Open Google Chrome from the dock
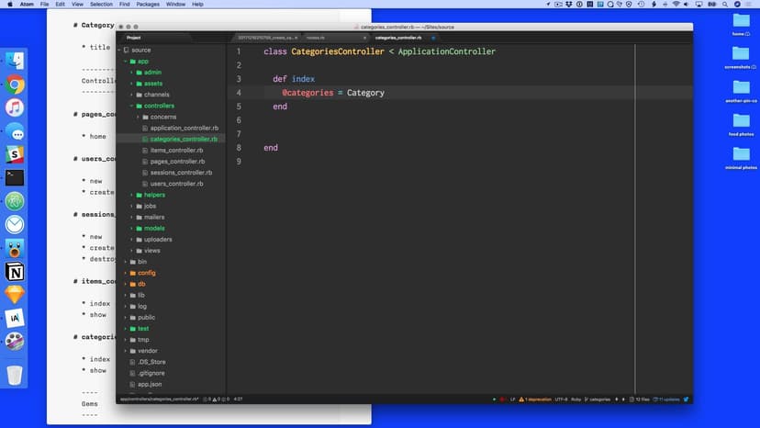Viewport: 760px width, 428px height. [x=15, y=85]
